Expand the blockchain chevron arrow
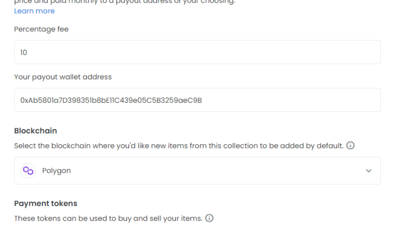Viewport: 399px width, 229px height. pos(369,171)
